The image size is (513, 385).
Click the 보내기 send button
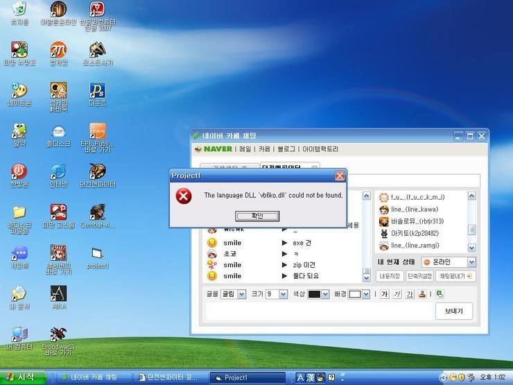pyautogui.click(x=454, y=311)
